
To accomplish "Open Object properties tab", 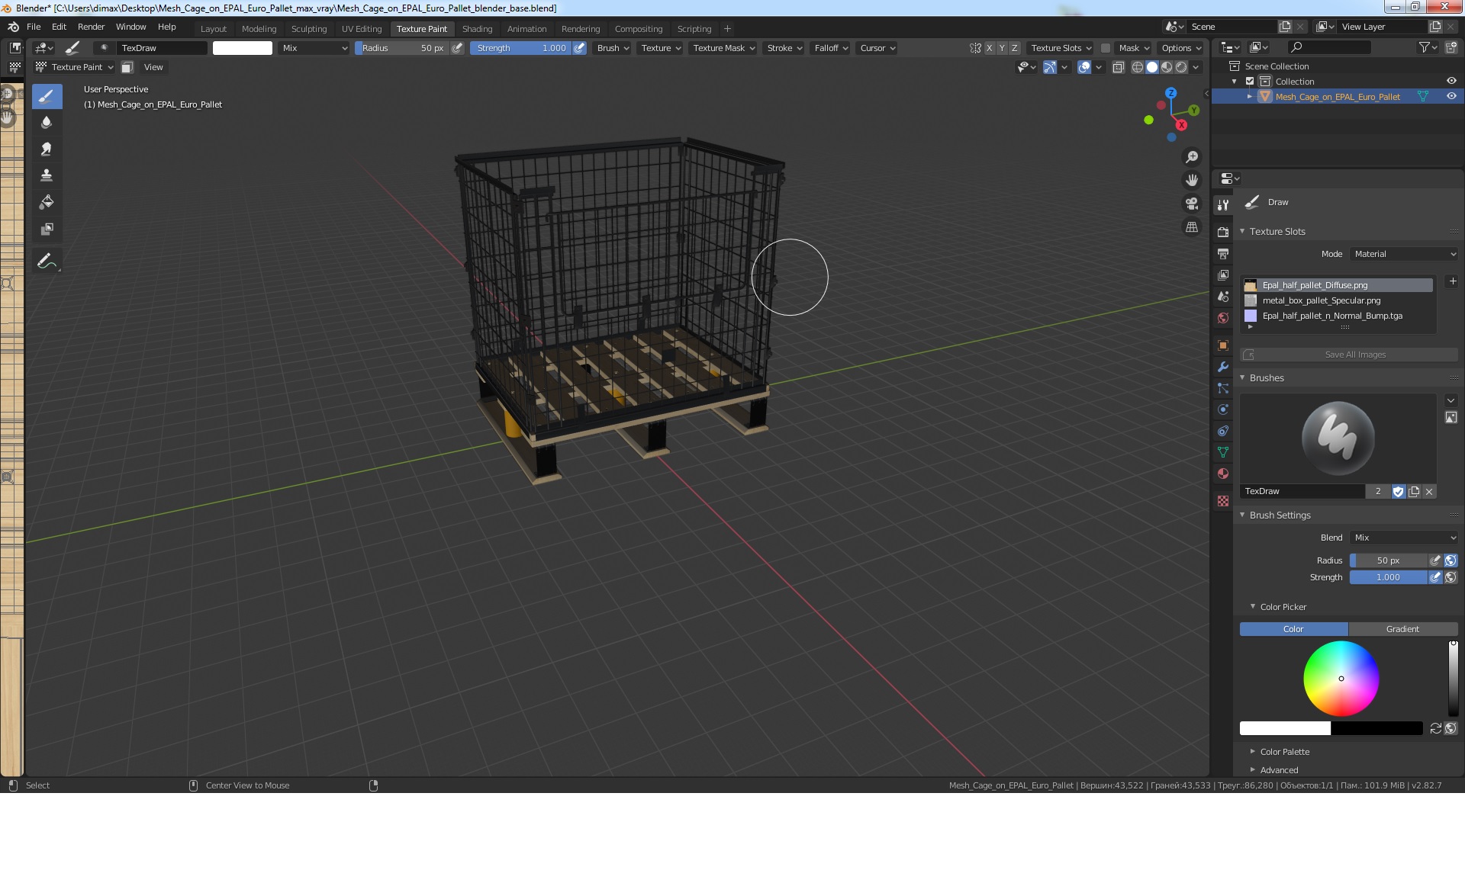I will (1223, 345).
